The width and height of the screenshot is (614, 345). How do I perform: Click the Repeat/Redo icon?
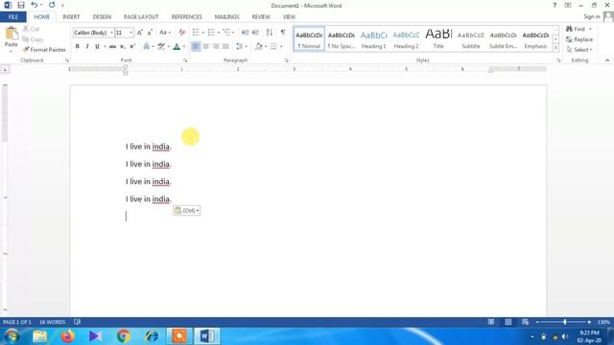pyautogui.click(x=52, y=5)
